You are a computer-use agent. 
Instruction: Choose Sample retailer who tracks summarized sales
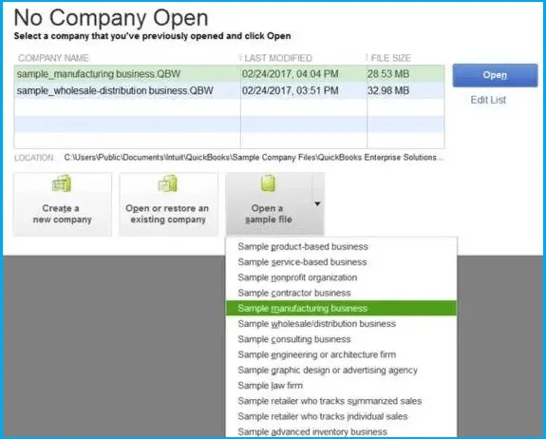[341, 401]
